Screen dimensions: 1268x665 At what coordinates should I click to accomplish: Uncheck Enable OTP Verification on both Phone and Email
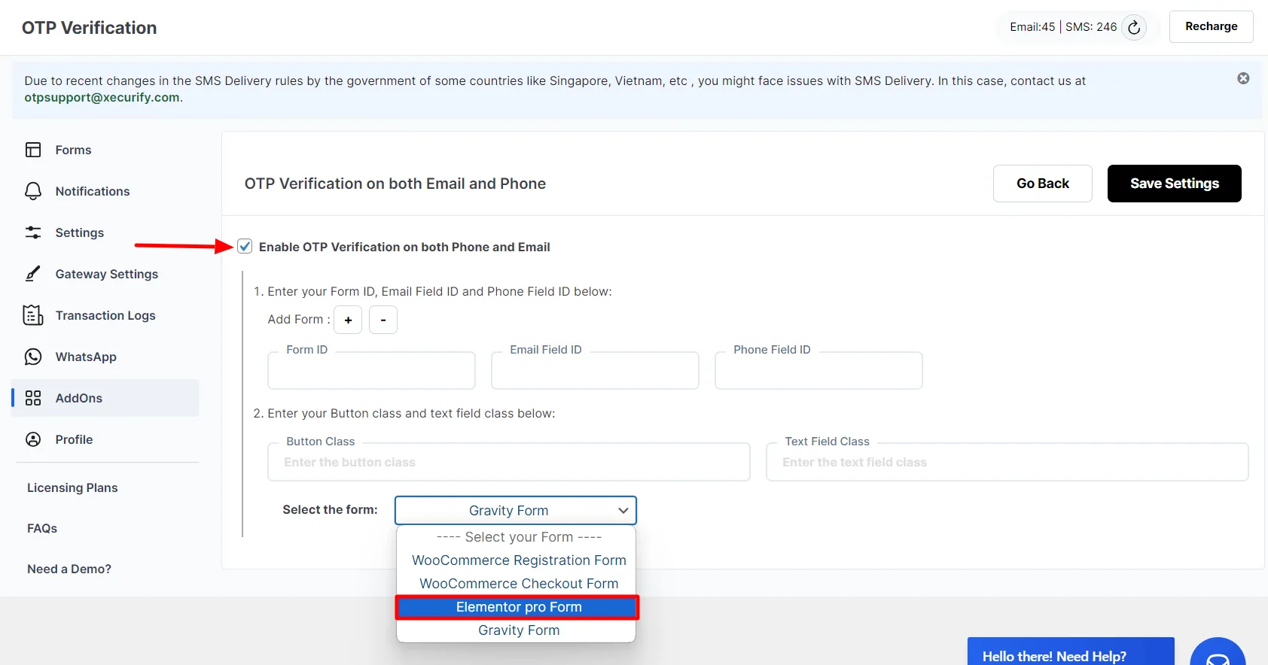tap(245, 246)
